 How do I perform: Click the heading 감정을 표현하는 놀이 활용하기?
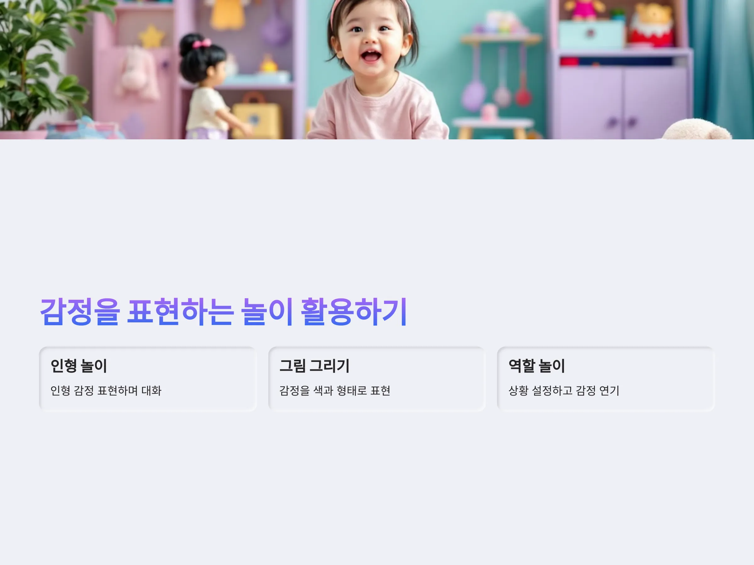pos(224,312)
